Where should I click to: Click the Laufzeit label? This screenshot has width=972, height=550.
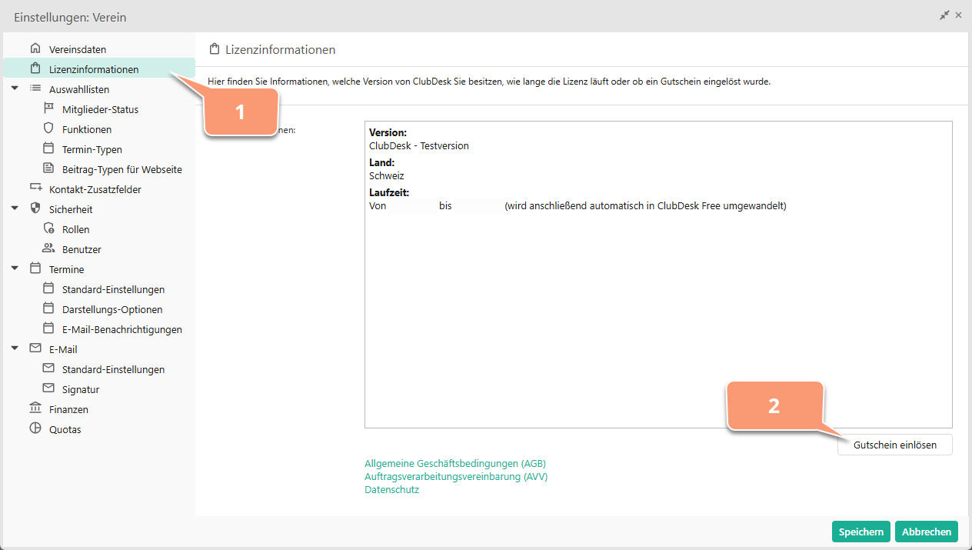(389, 192)
